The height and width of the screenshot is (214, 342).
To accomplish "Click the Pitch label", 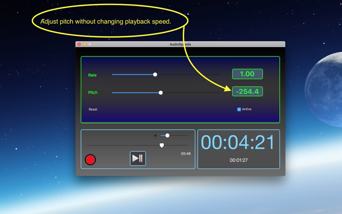I will coord(93,92).
